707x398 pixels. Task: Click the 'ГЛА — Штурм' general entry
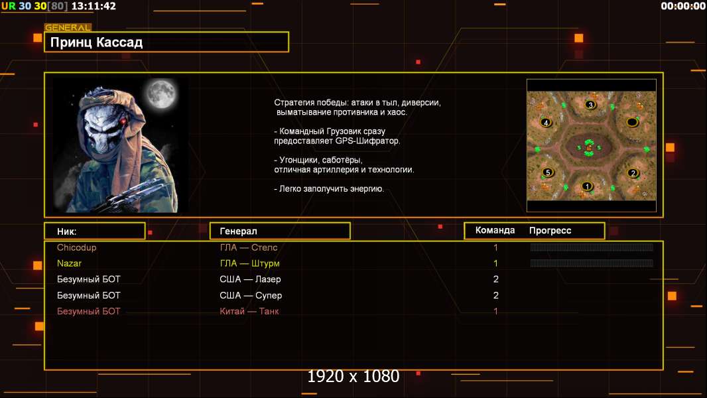click(250, 263)
